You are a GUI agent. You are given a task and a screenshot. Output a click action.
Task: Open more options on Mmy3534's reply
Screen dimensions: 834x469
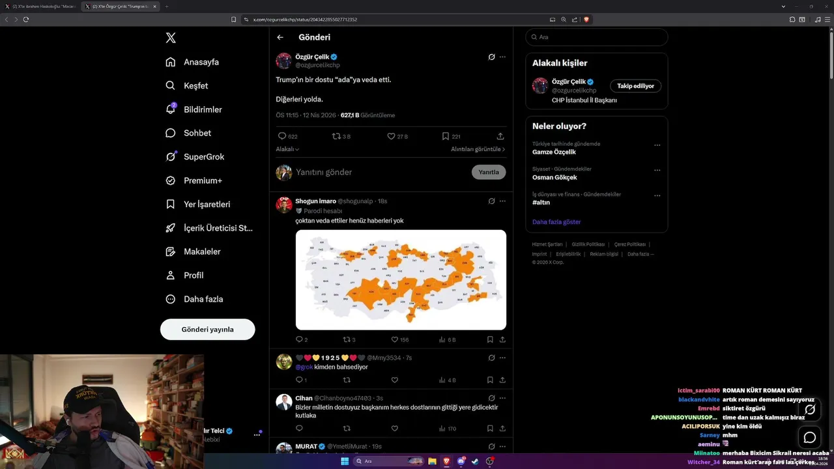click(x=502, y=358)
